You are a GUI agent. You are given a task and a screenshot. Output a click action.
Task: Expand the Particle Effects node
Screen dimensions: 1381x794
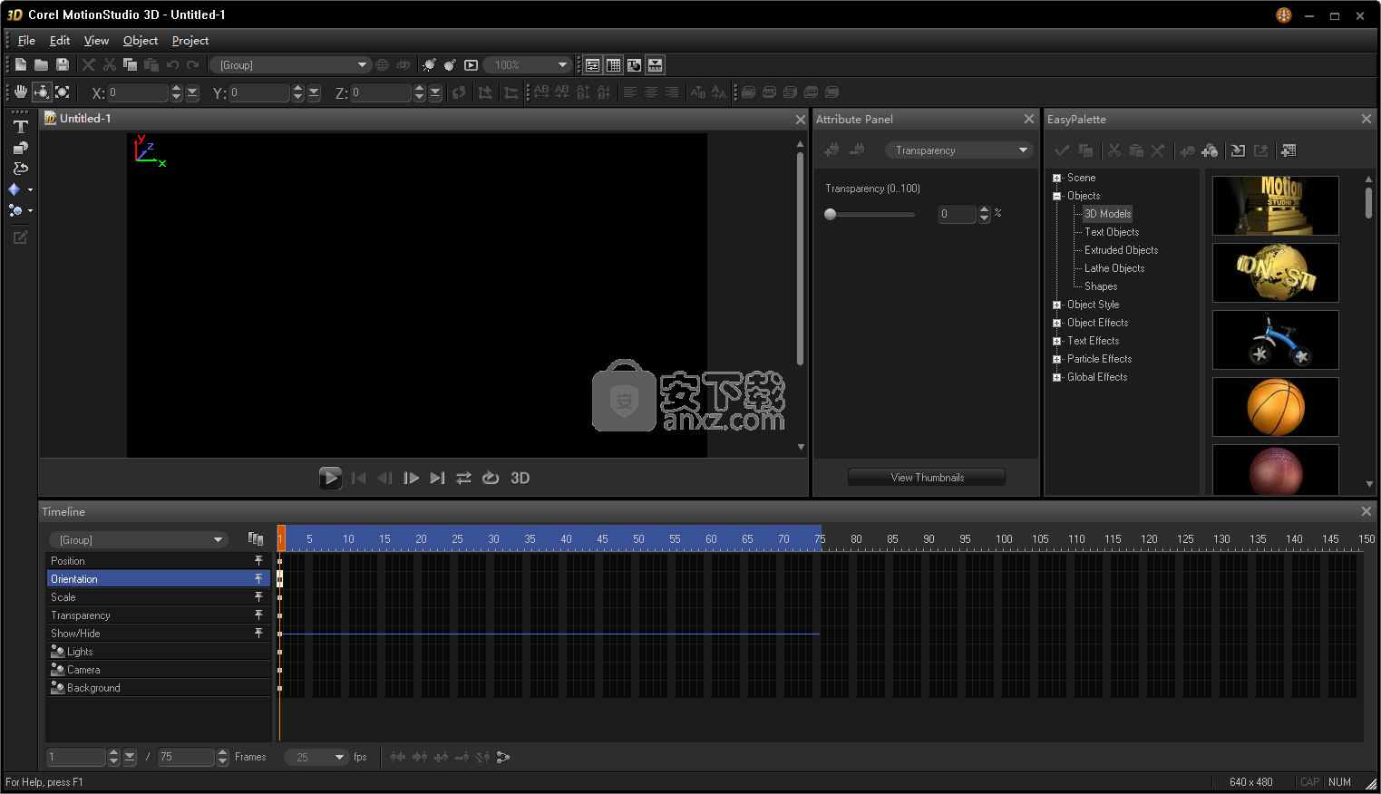[1056, 359]
